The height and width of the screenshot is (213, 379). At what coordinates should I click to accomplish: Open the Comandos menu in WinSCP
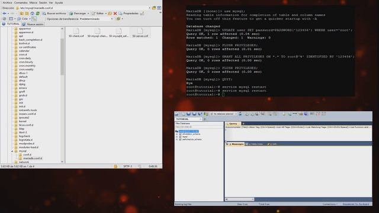[21, 2]
